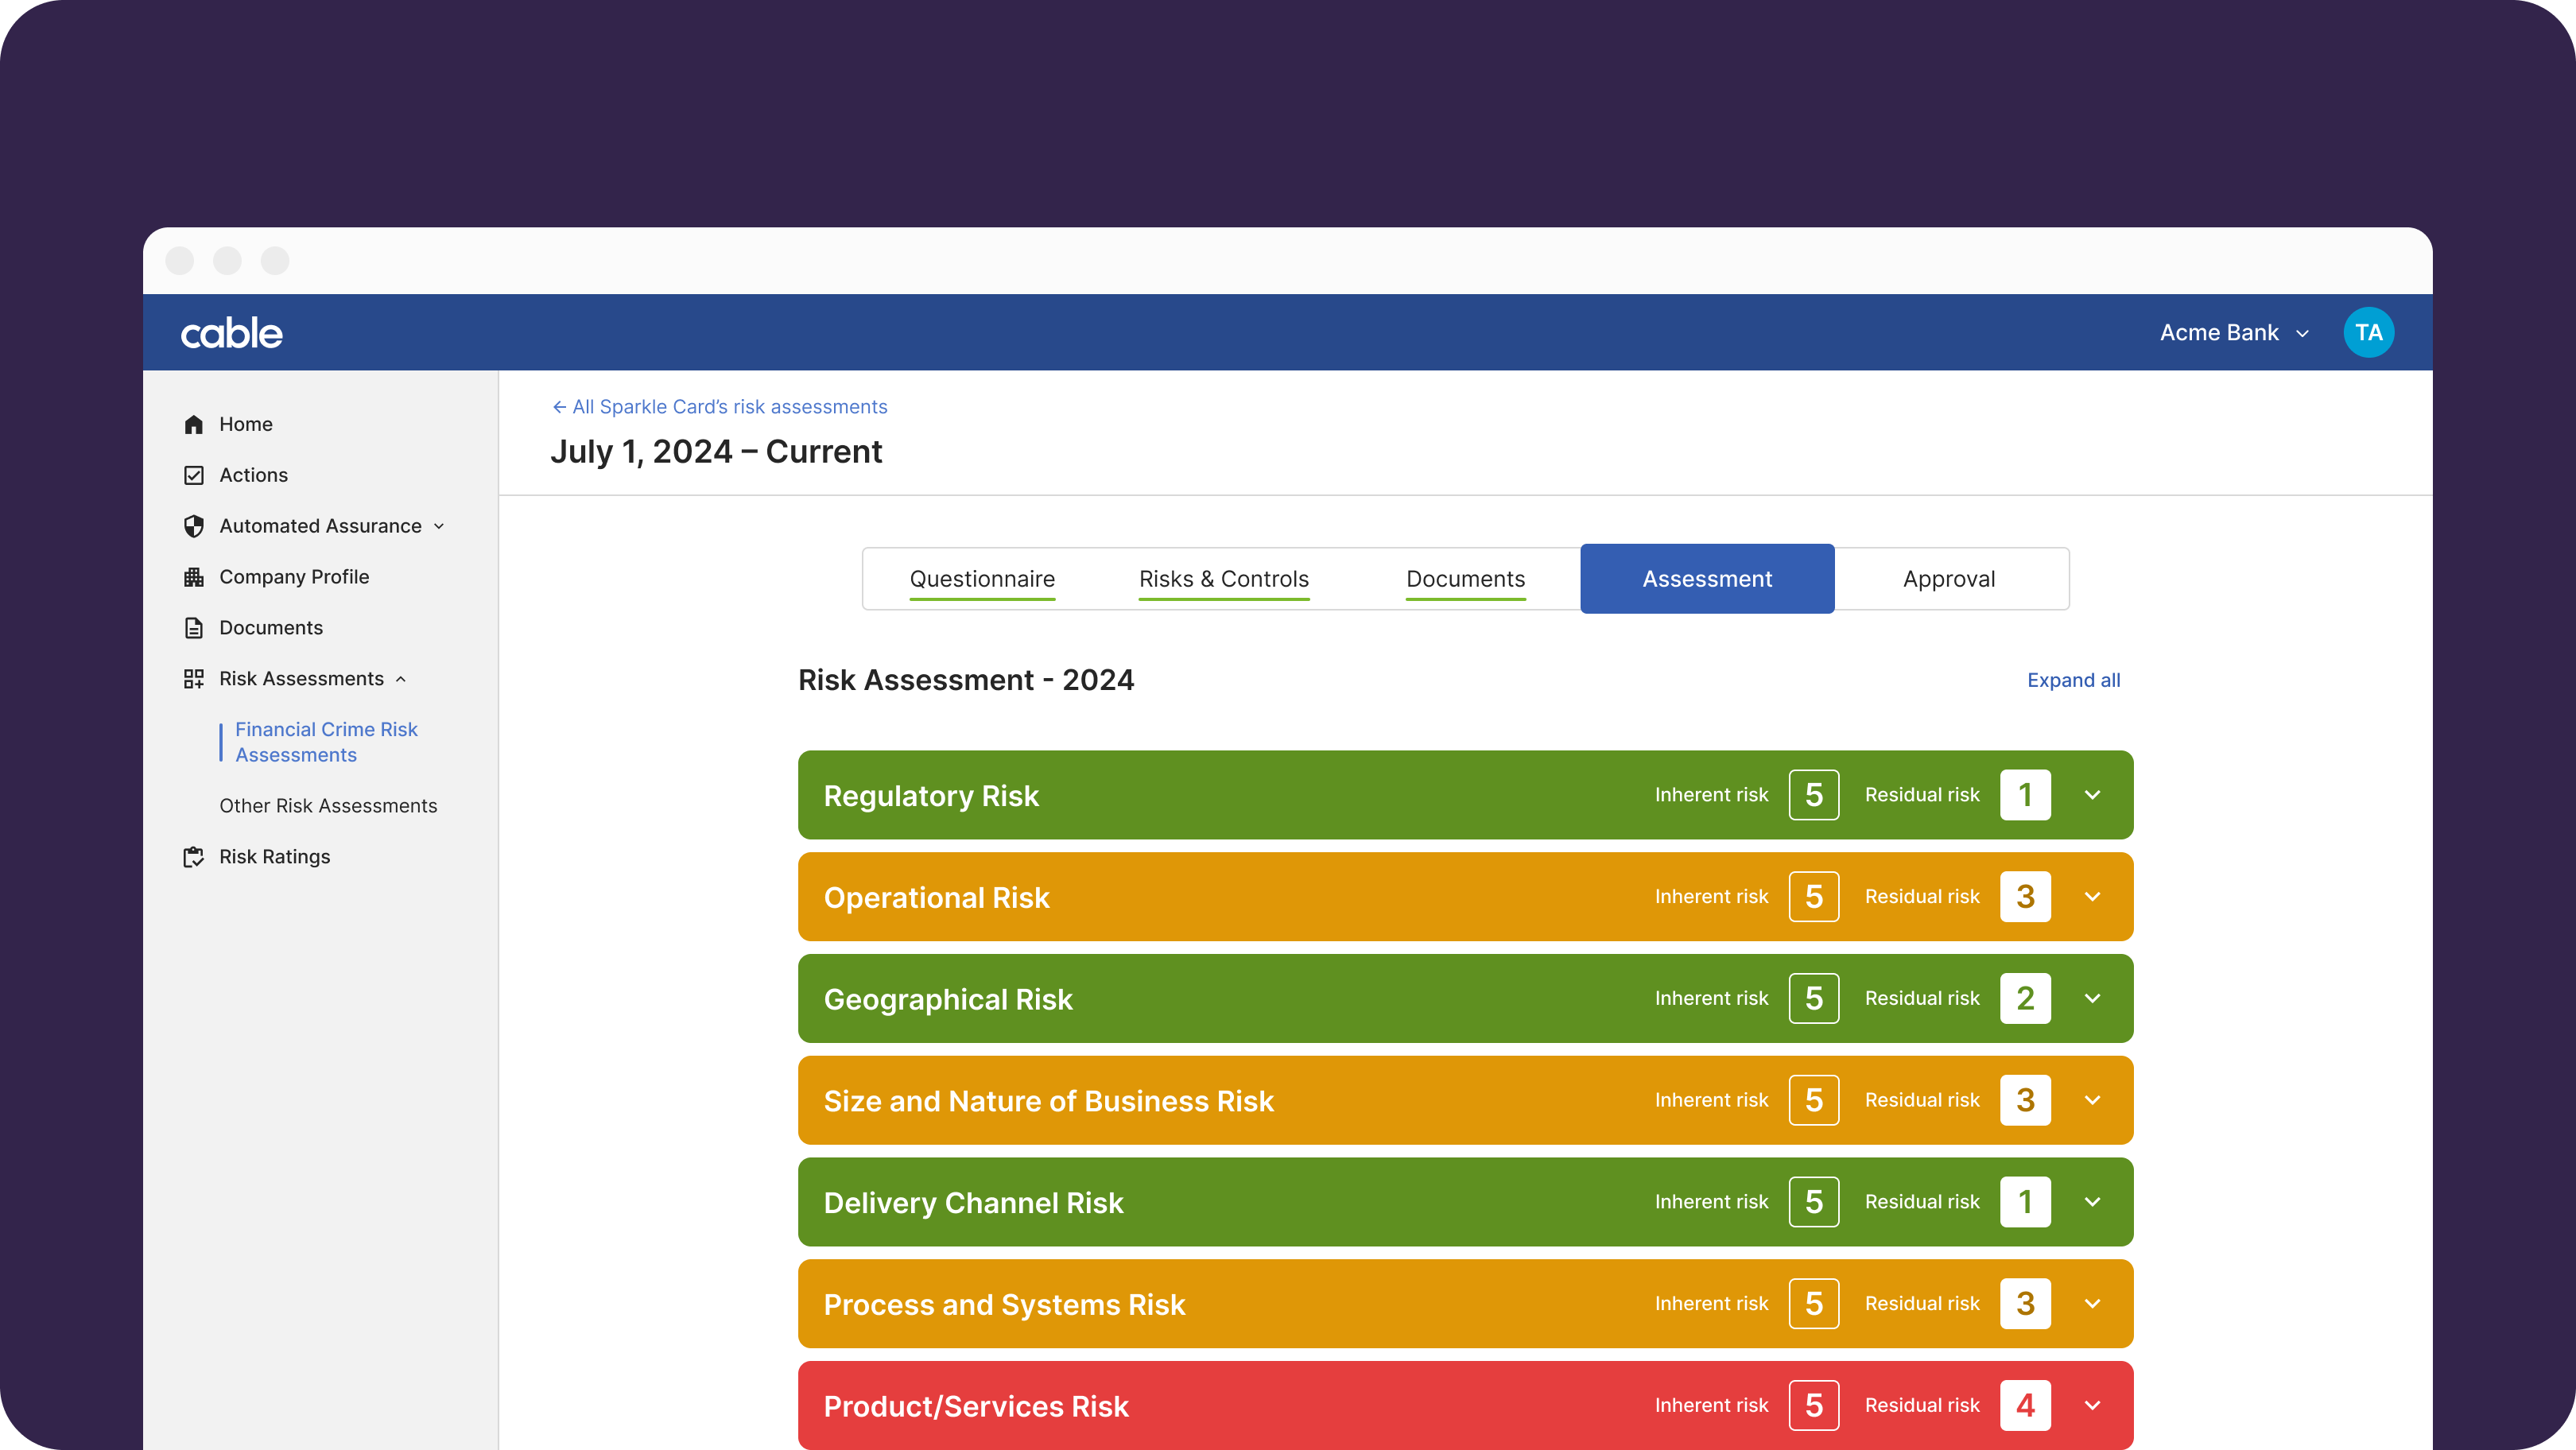Click the Company Profile building icon
Viewport: 2576px width, 1450px height.
point(194,577)
